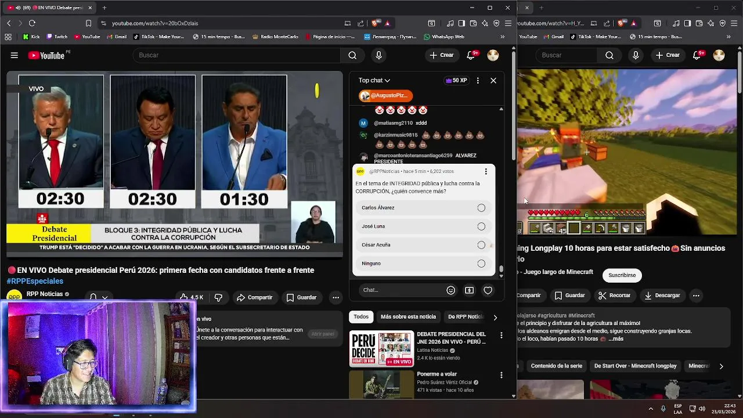Toggle sidebar panel icon in left window
Viewport: 743px width, 418px height.
tap(461, 23)
